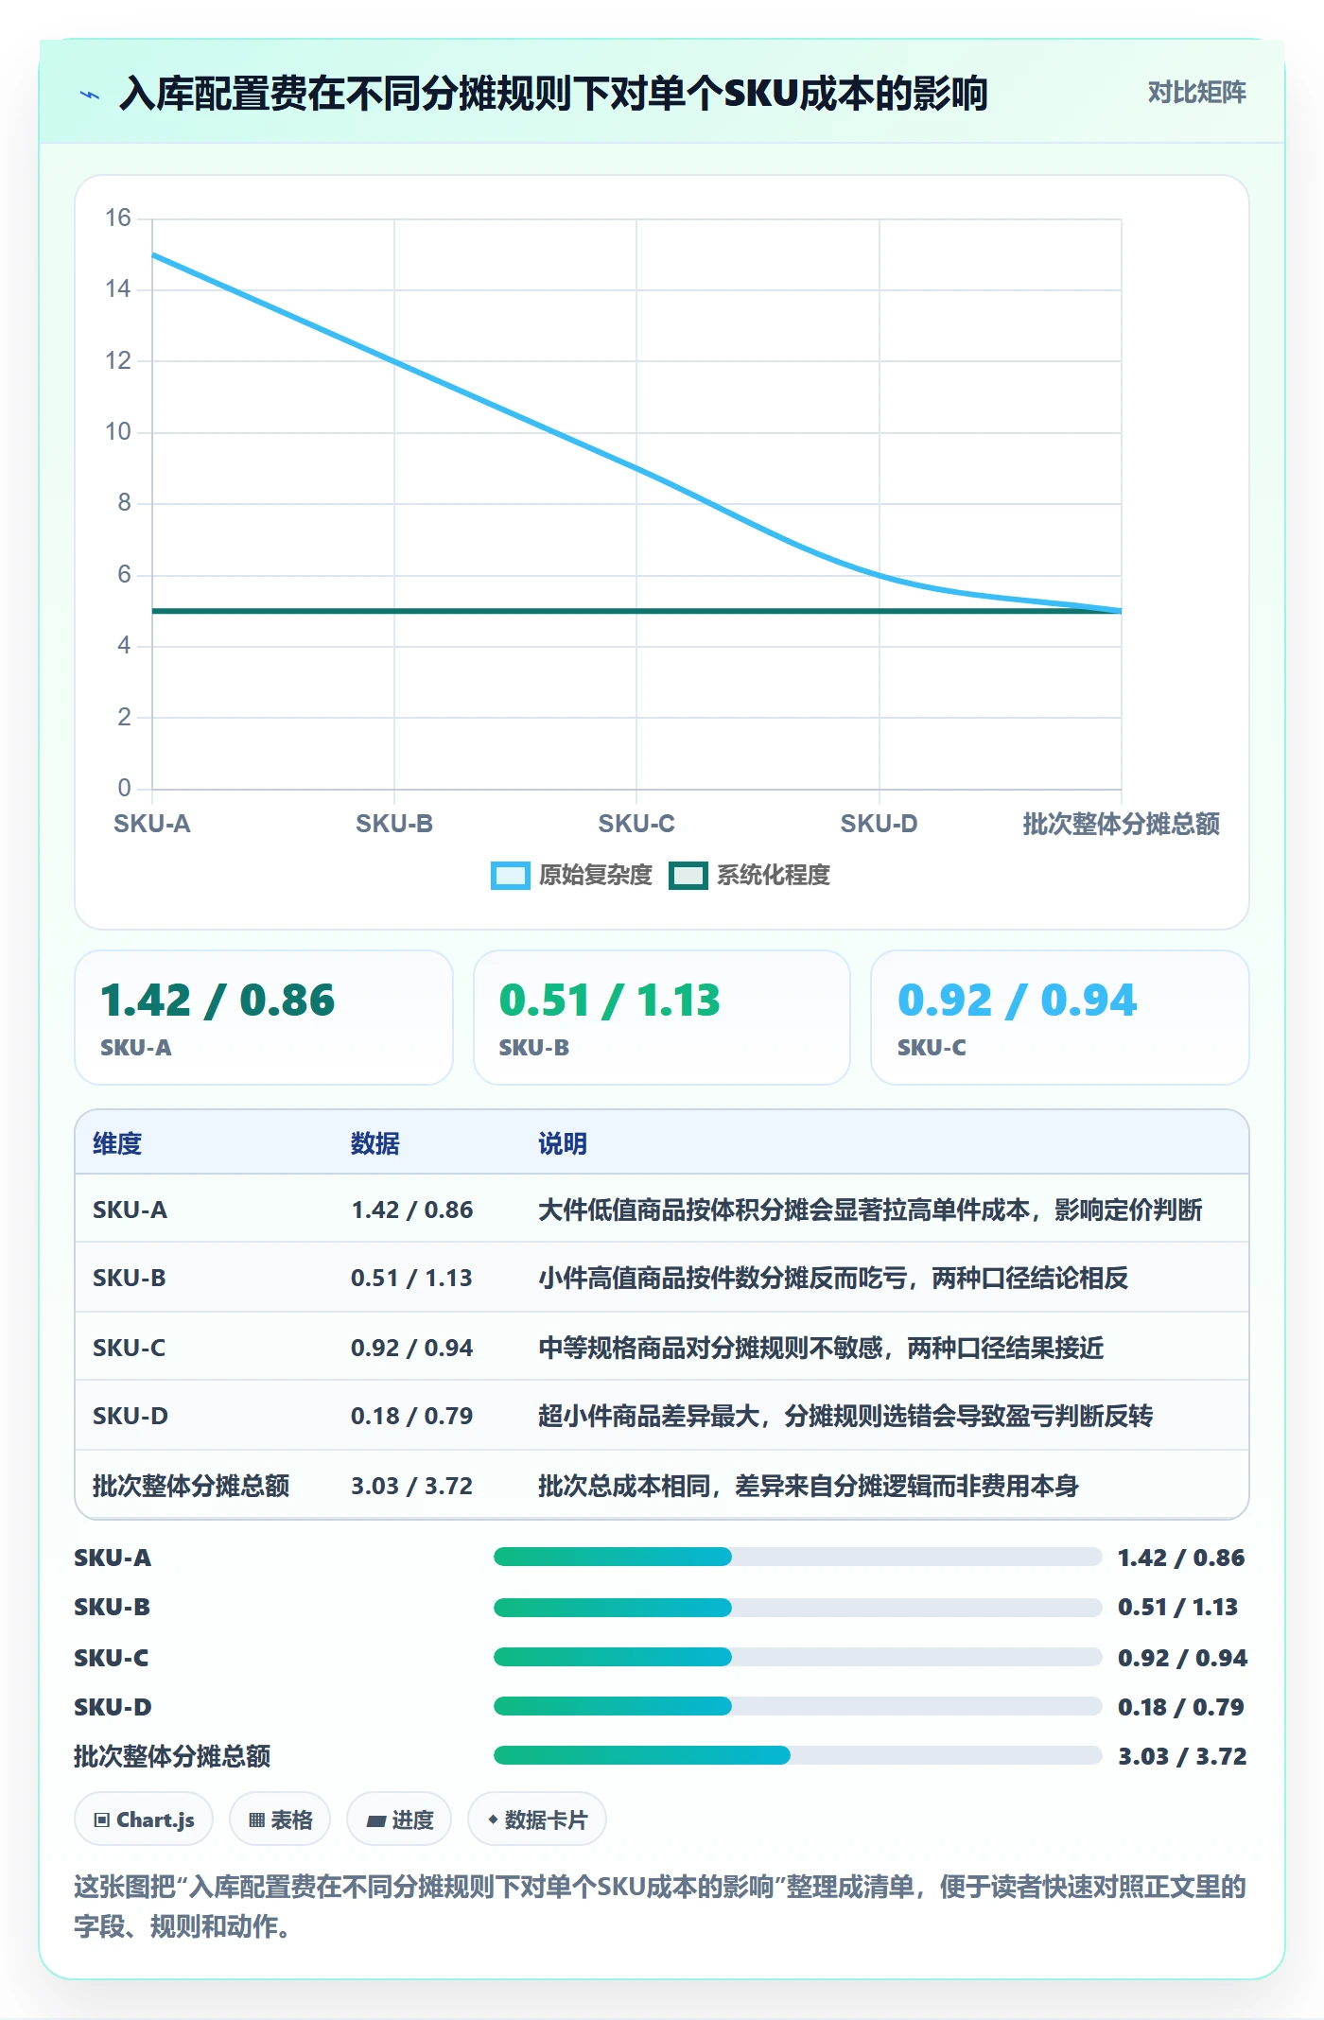Click the bar icon in the 进度 chip
The image size is (1324, 2020).
(375, 1821)
